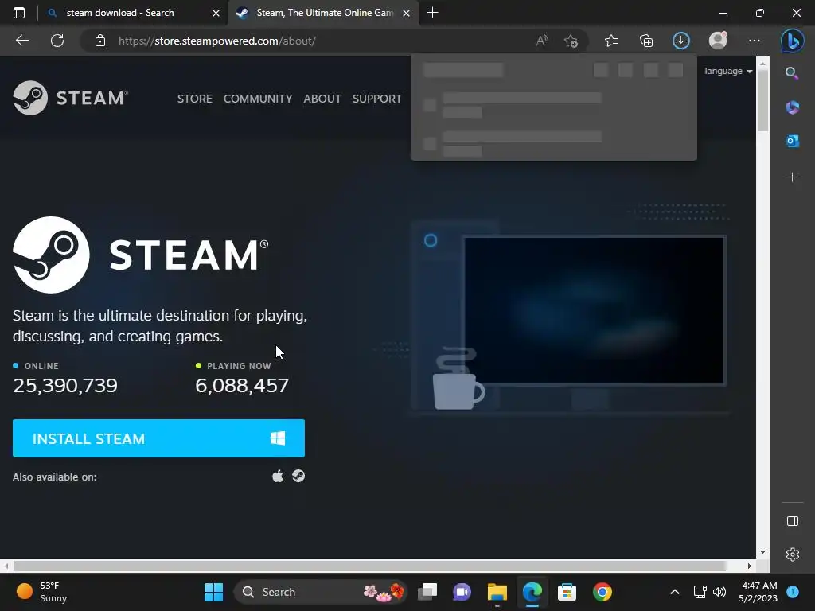
Task: Open the volume control in tray
Action: click(719, 592)
